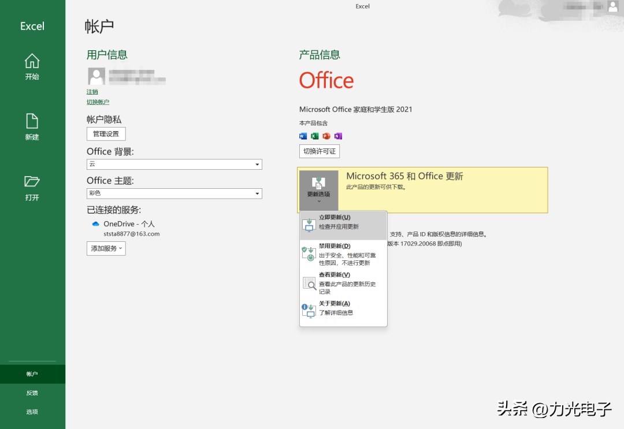Choose 禁用更新(D) in the update menu
Viewport: 624px width, 429px height.
[343, 254]
